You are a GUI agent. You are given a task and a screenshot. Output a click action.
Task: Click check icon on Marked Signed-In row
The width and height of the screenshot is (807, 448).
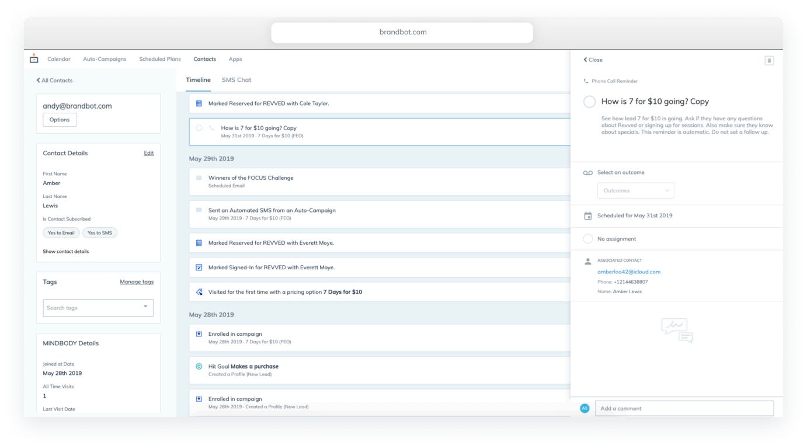pos(199,268)
